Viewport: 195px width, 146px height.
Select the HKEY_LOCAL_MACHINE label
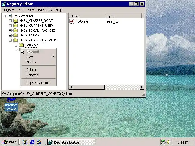(x=37, y=30)
